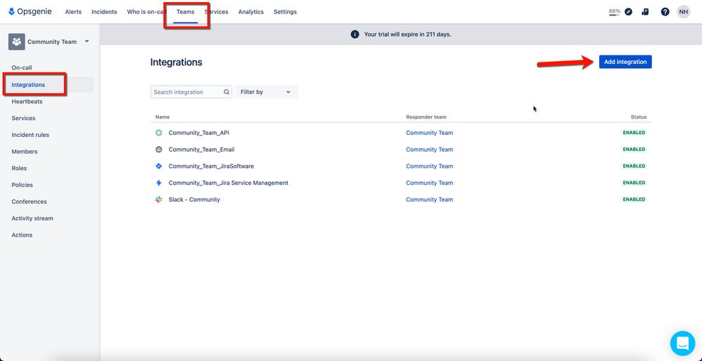Viewport: 702px width, 361px height.
Task: Open the what's new notes icon
Action: (x=645, y=12)
